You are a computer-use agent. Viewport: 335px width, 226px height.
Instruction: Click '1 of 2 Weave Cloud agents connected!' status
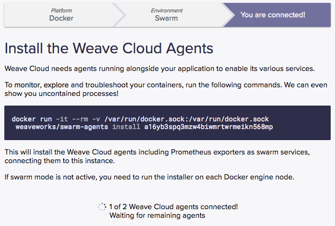(173, 207)
